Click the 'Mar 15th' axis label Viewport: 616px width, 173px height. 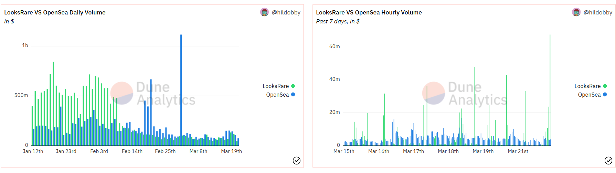point(344,151)
